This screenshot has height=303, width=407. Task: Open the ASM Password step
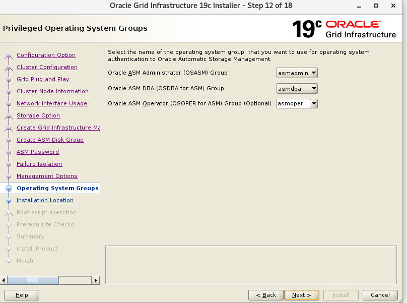click(38, 152)
